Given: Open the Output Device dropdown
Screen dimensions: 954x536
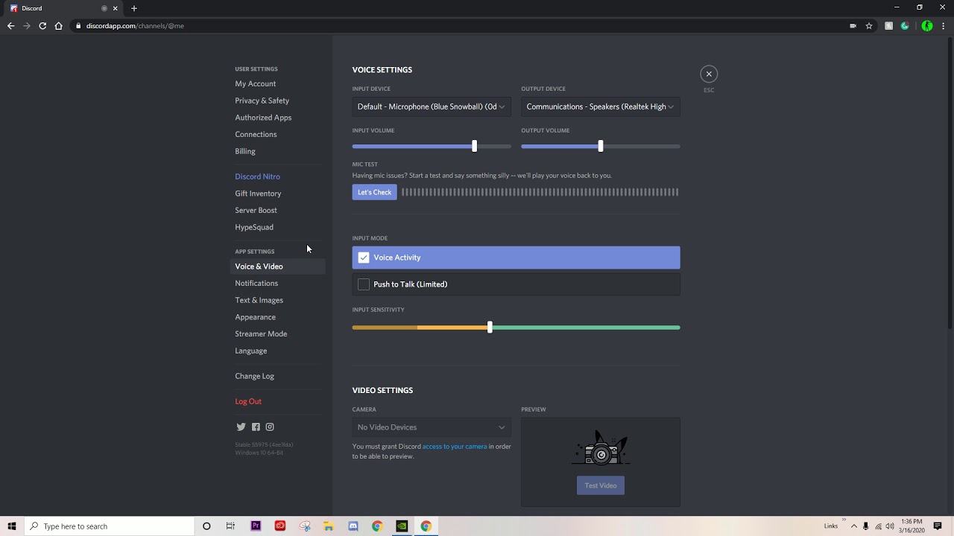Looking at the screenshot, I should [x=601, y=106].
